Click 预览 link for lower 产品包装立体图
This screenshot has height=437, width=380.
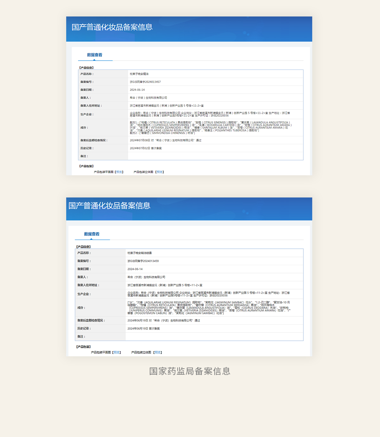158,353
